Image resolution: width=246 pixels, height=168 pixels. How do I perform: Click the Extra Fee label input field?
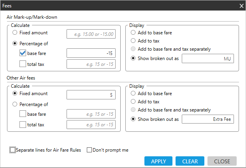(208, 119)
